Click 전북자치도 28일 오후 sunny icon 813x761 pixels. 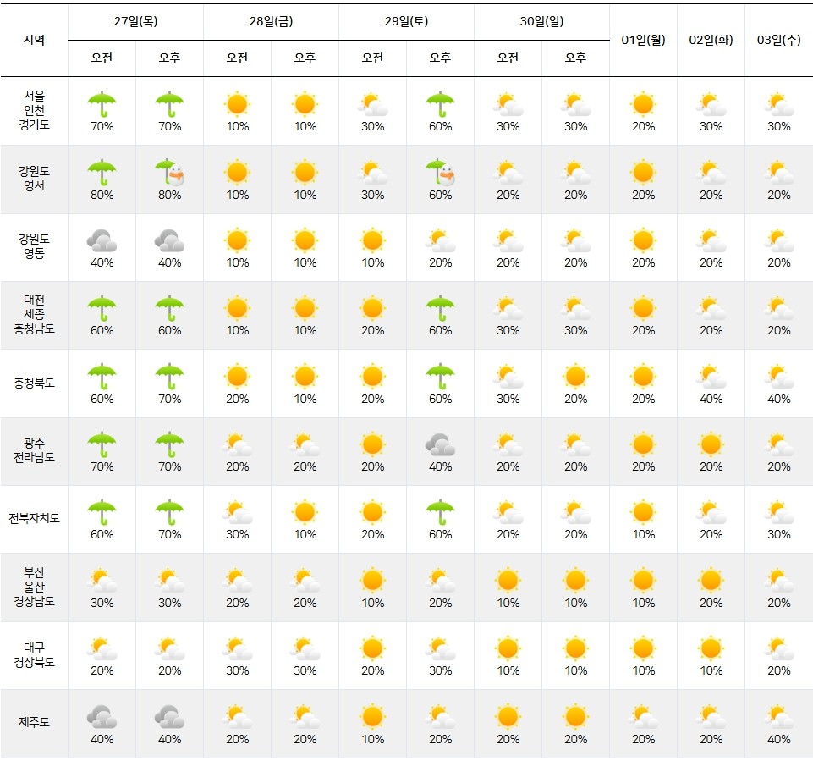point(305,512)
